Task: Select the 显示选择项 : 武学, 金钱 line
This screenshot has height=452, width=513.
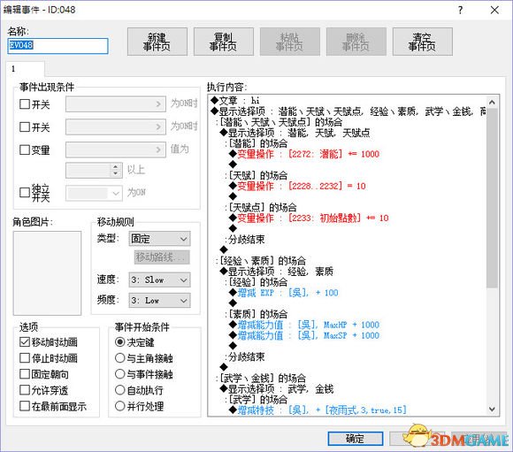Action: click(277, 389)
